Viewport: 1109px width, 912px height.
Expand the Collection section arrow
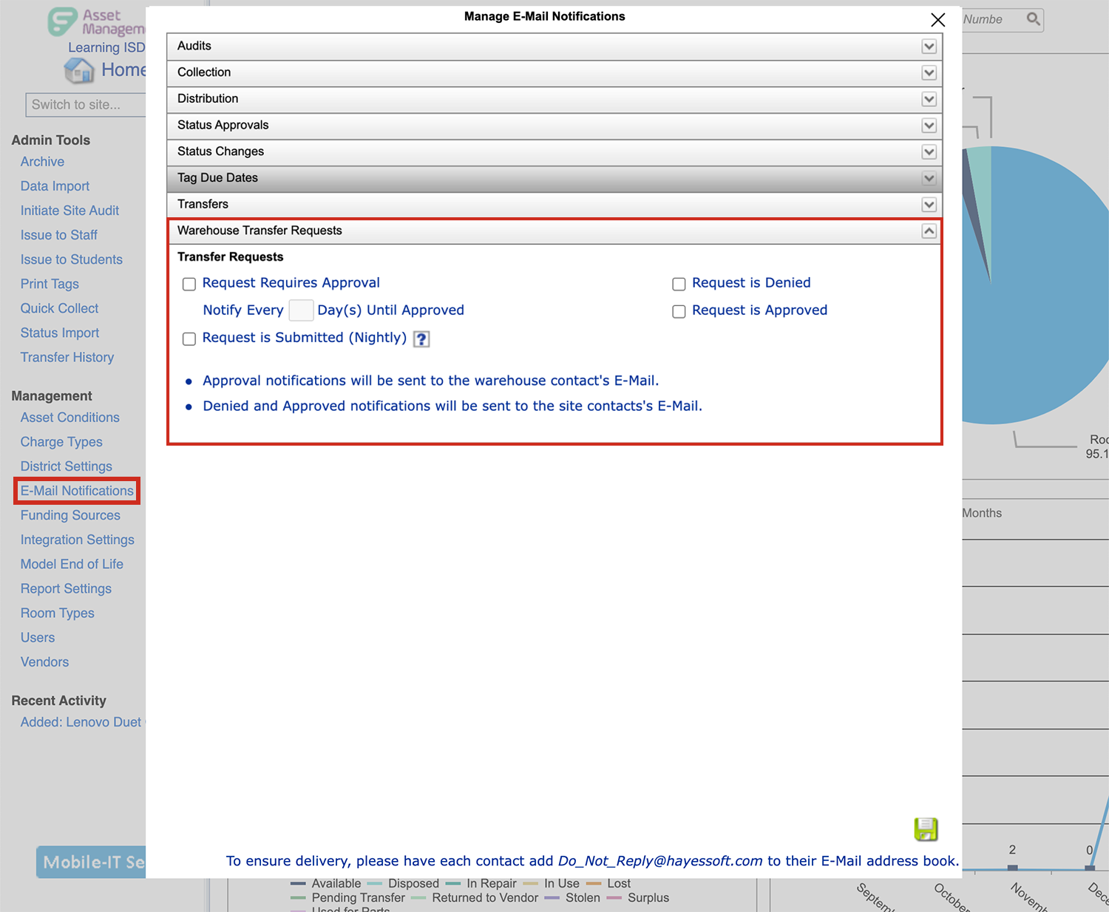click(x=929, y=73)
